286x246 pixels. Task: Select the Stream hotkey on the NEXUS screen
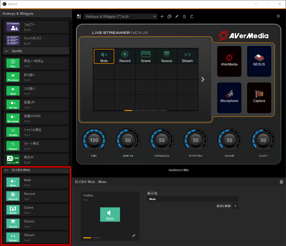point(187,56)
